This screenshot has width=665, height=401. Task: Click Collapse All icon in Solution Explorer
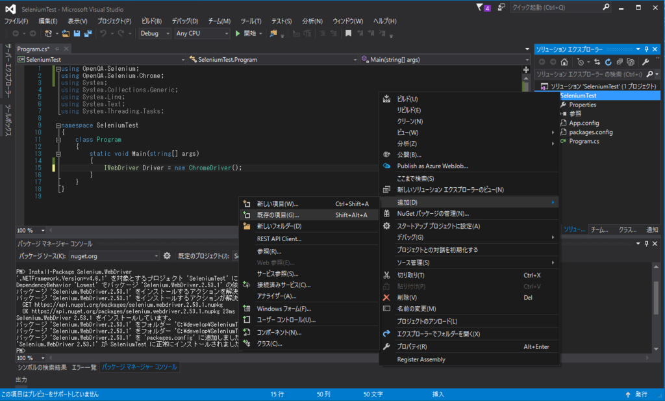tap(620, 62)
